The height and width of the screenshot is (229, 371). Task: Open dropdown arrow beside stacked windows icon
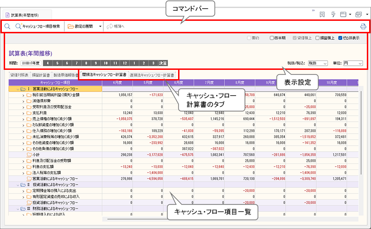point(367,14)
